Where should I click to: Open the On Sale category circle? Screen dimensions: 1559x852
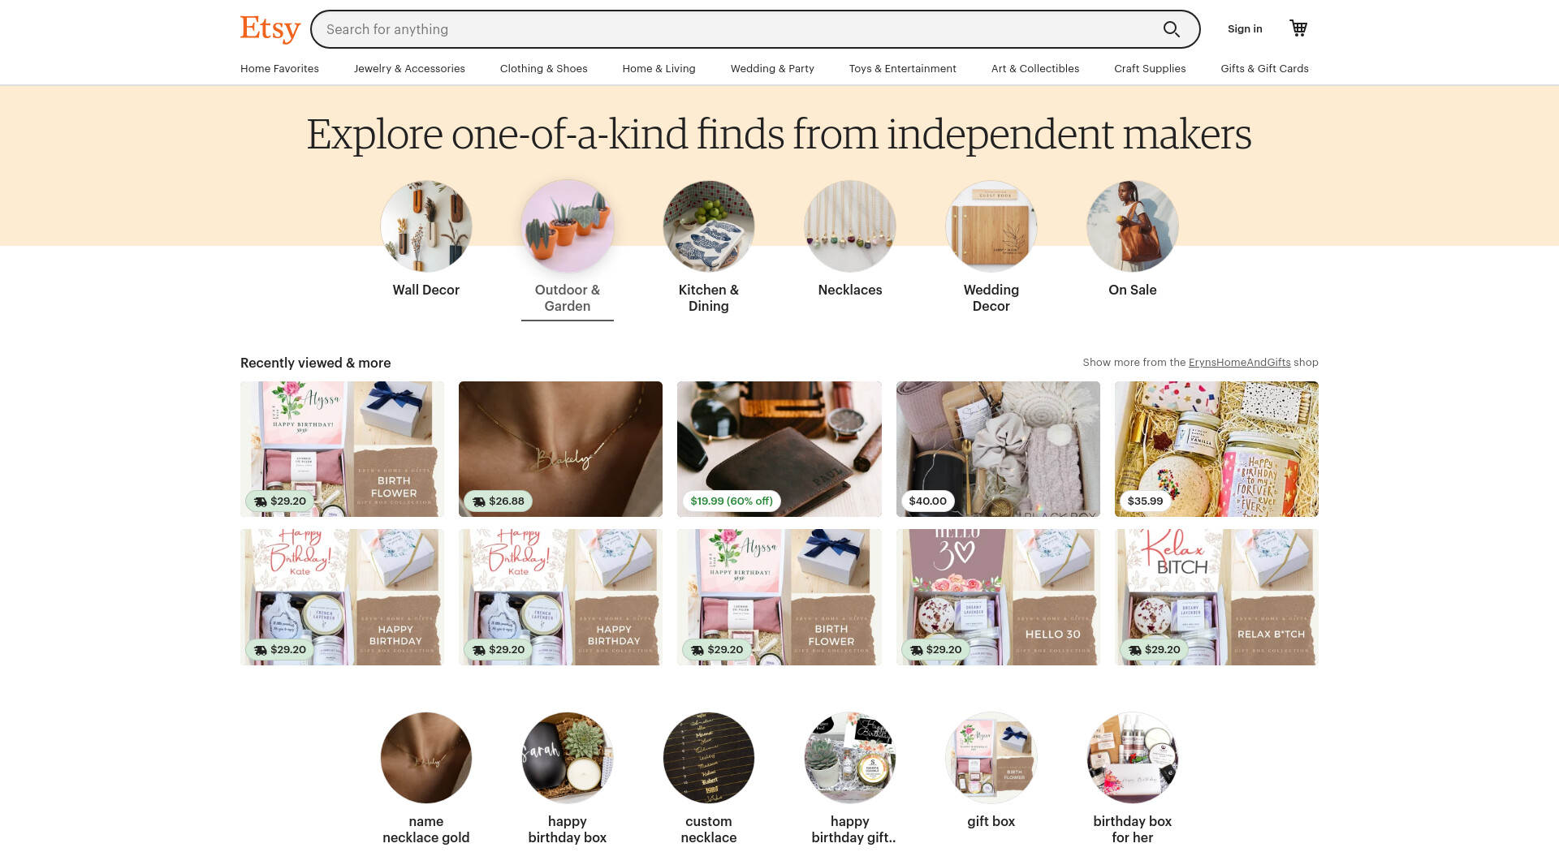pyautogui.click(x=1133, y=226)
